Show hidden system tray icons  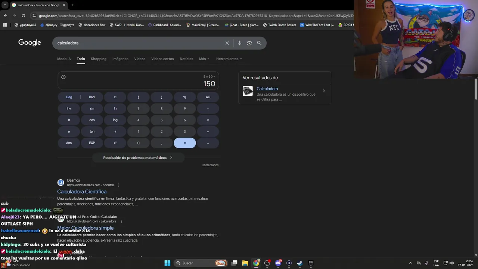point(411,263)
